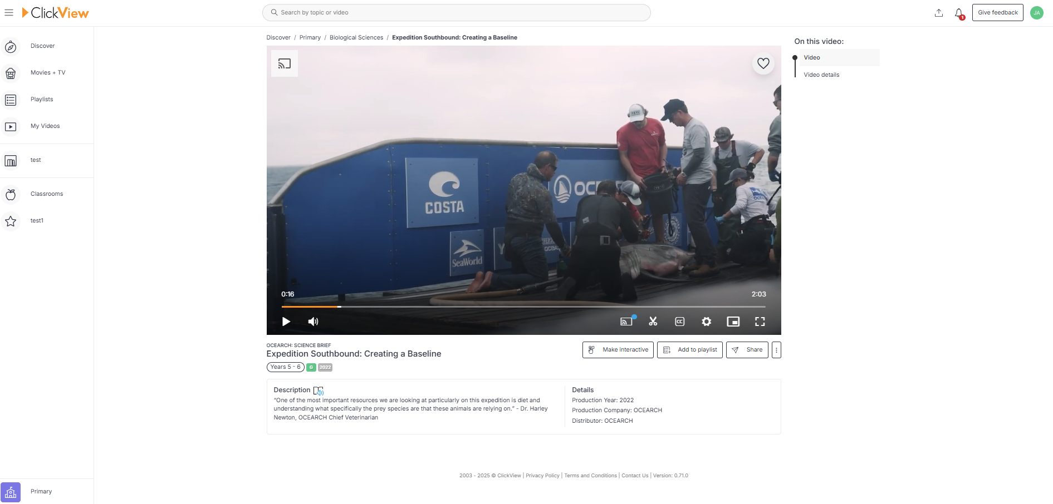Open Discover in sidebar
Screen dimensions: 1053x504
43,46
